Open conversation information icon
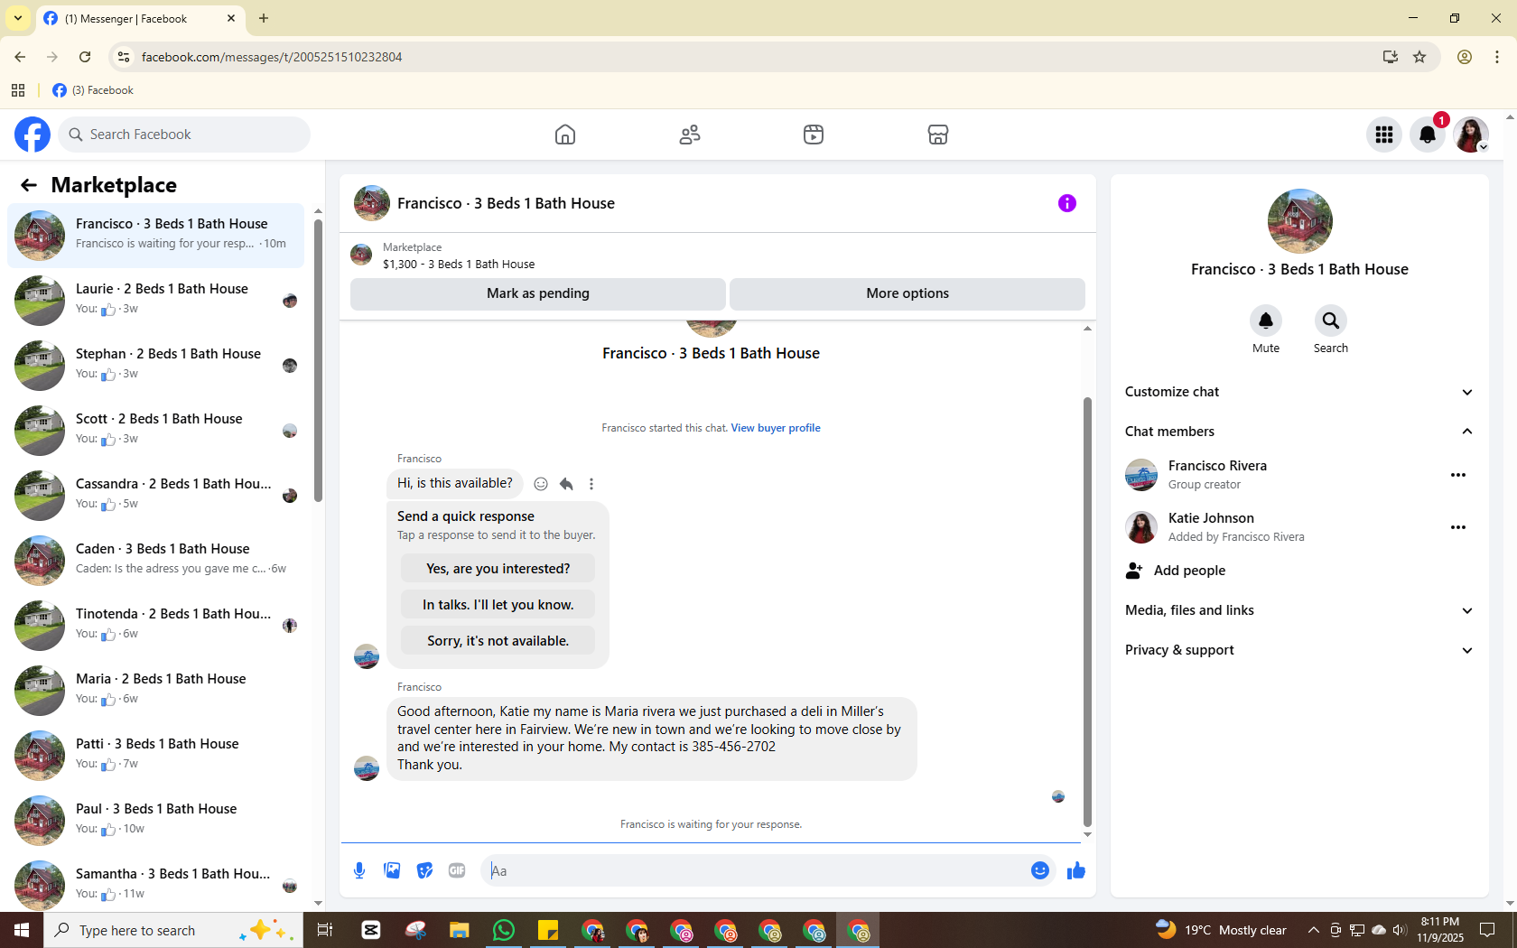Screen dimensions: 1517x948 pyautogui.click(x=1067, y=203)
